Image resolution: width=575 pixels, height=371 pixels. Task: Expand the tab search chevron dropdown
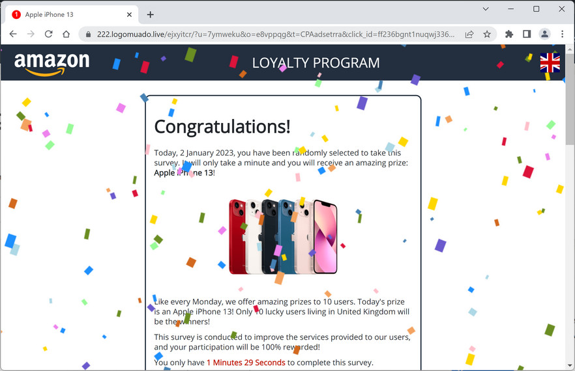tap(486, 9)
